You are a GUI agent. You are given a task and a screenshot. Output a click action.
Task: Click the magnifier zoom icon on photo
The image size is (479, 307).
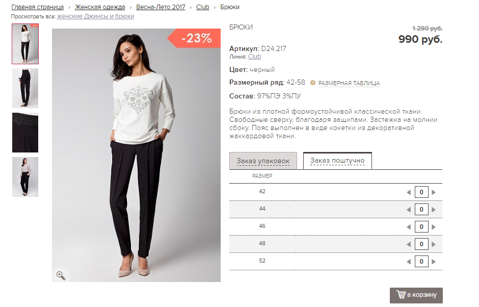click(x=61, y=275)
